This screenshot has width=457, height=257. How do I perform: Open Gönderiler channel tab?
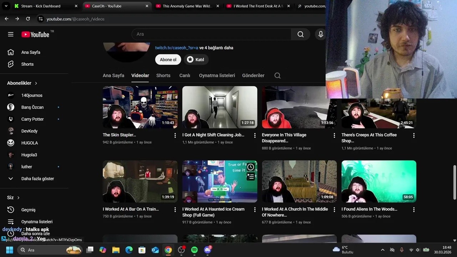(253, 75)
